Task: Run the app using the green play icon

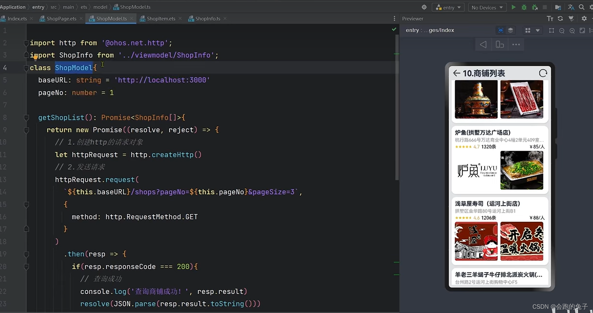Action: pos(514,7)
